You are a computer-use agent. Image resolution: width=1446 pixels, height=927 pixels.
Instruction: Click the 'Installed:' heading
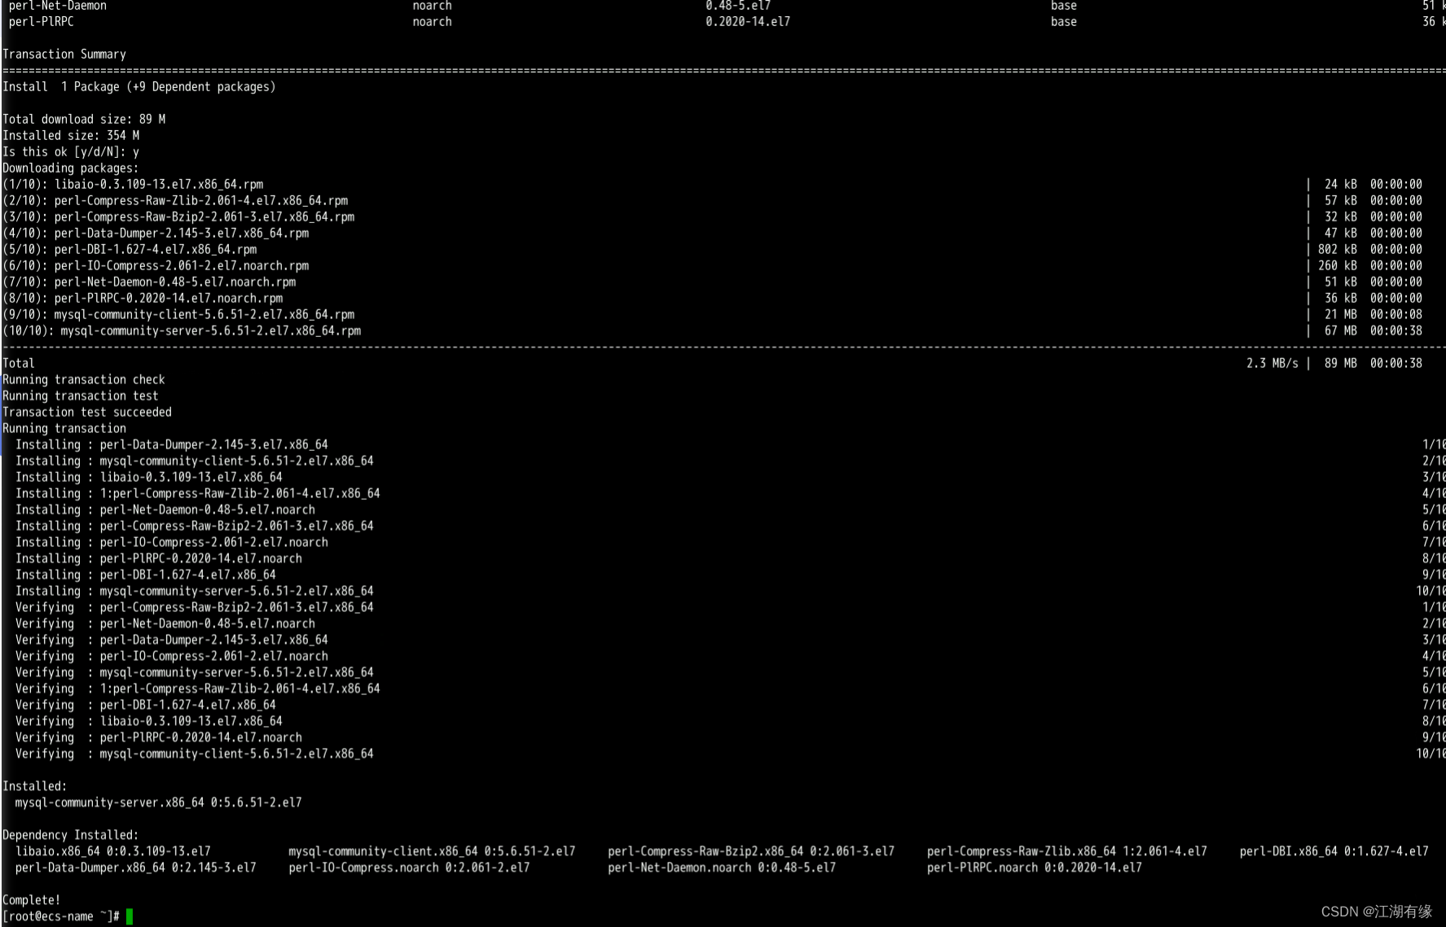pyautogui.click(x=35, y=787)
